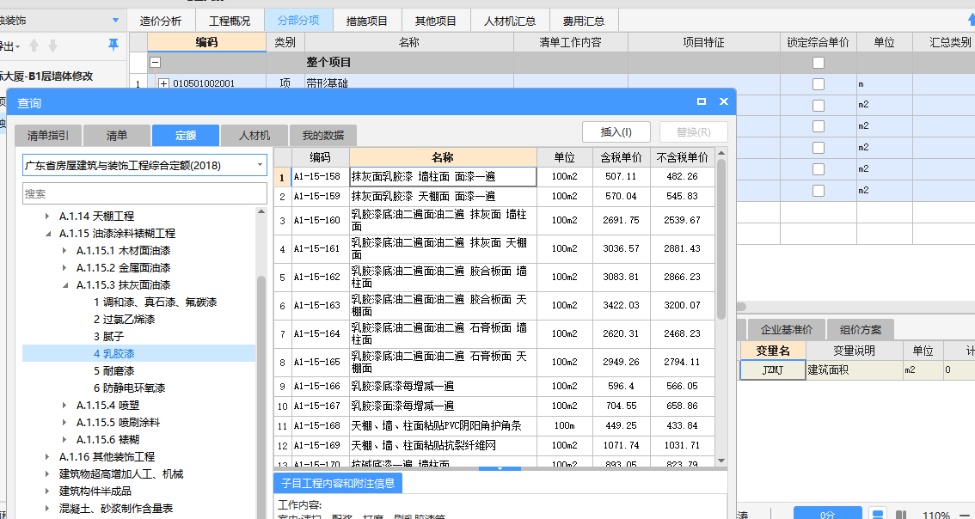975x519 pixels.
Task: Expand the 建筑物超高增加人工、机械 node
Action: [x=48, y=474]
